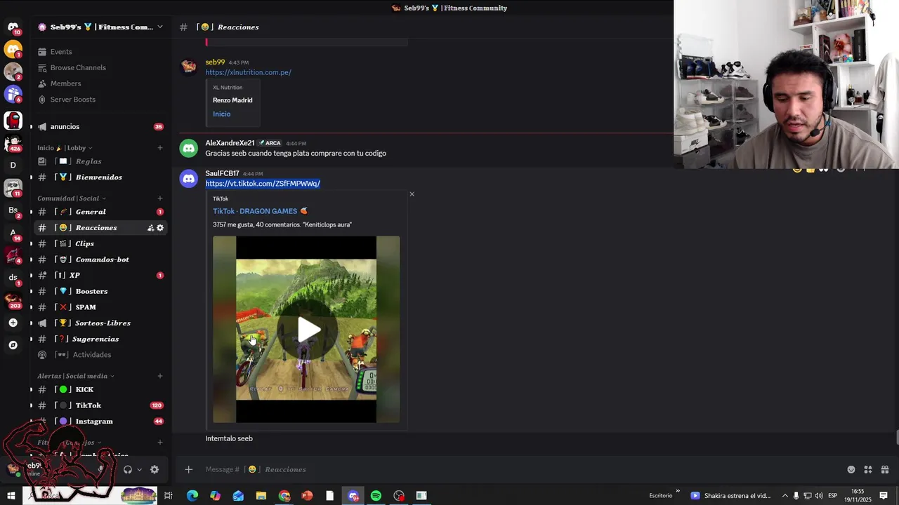Open the General channel
Screen dimensions: 899x505
(x=91, y=212)
